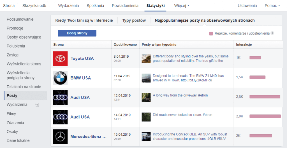Open 'A long way from the driveway. #etron' post
Viewport: 287px width, 148px height.
pyautogui.click(x=180, y=95)
